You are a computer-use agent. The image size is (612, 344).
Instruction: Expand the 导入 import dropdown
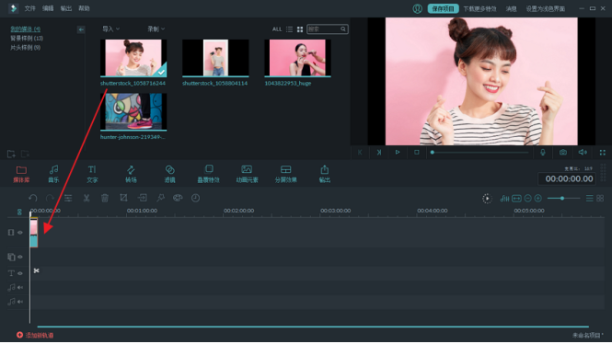[x=110, y=29]
